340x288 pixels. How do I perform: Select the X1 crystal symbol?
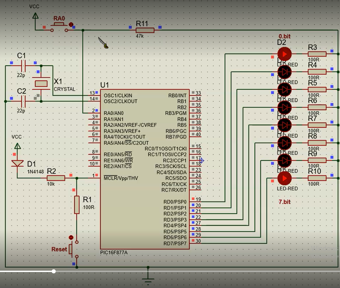tap(41, 83)
